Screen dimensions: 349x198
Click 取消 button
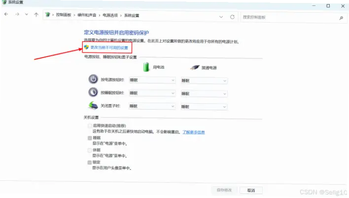[x=251, y=191]
